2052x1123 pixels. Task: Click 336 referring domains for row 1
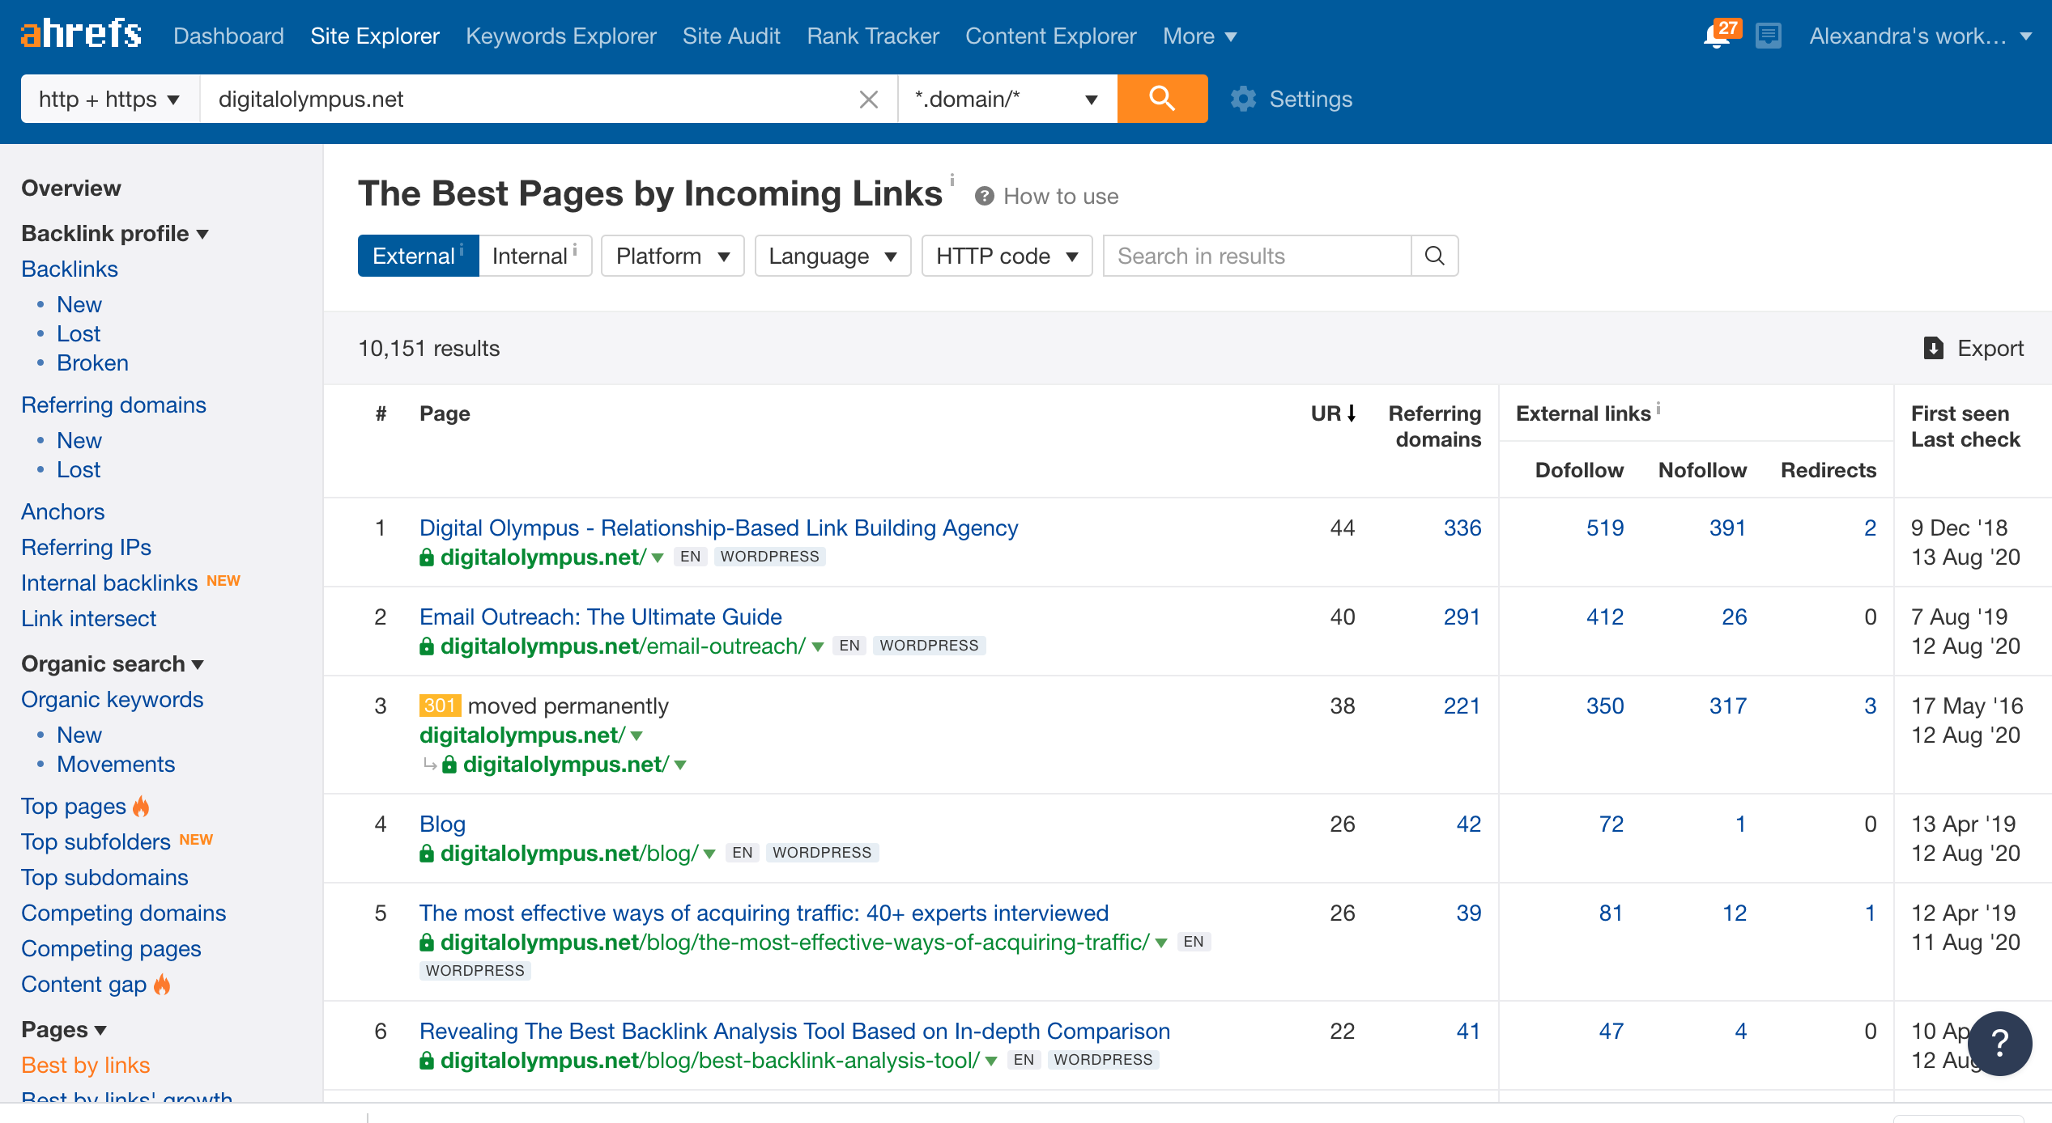pyautogui.click(x=1462, y=528)
